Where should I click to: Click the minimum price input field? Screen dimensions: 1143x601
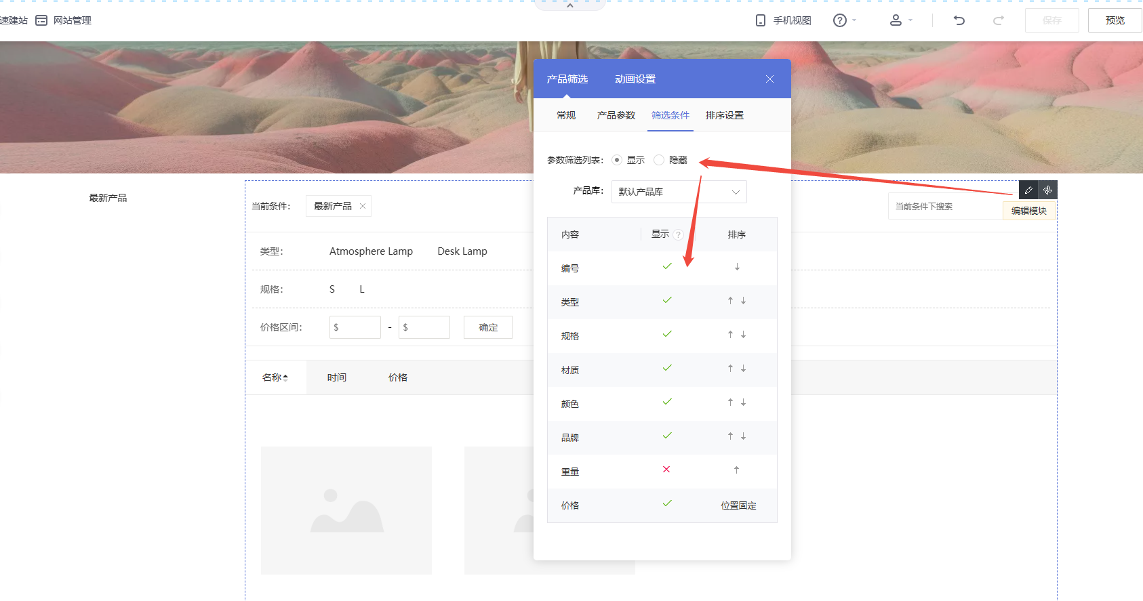click(x=355, y=327)
